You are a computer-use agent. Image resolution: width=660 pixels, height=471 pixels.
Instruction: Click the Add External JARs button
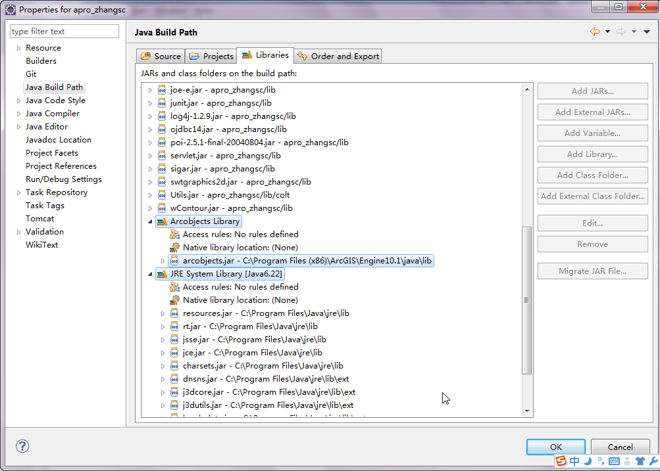click(593, 112)
